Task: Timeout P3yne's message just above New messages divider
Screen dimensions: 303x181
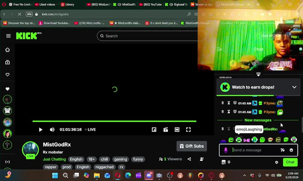Action: pyautogui.click(x=229, y=112)
